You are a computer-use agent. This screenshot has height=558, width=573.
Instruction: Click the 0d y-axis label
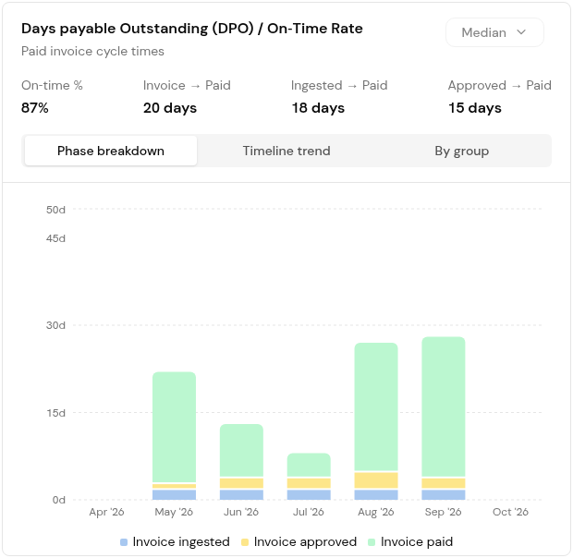[59, 500]
